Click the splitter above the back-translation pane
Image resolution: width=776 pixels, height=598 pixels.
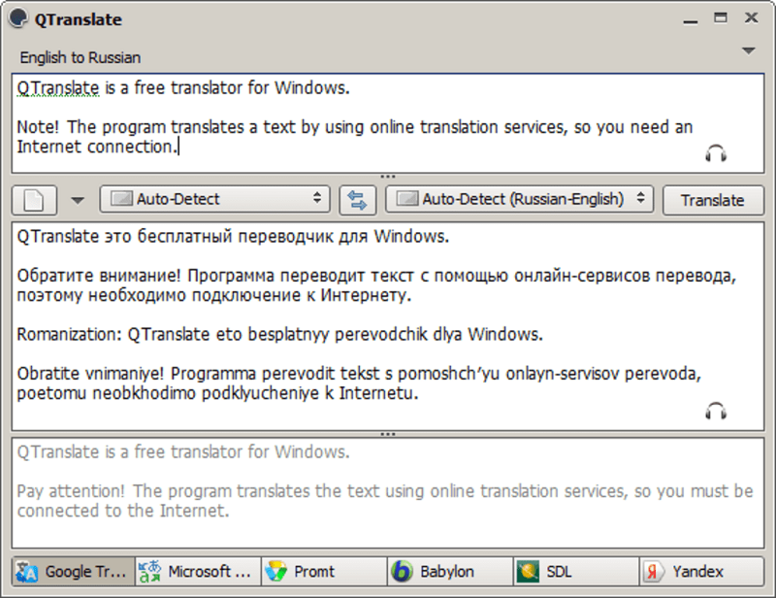pyautogui.click(x=388, y=434)
